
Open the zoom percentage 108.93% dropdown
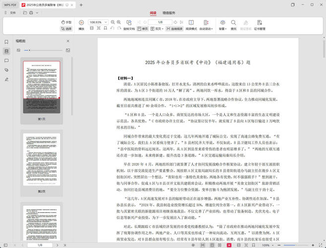point(98,22)
